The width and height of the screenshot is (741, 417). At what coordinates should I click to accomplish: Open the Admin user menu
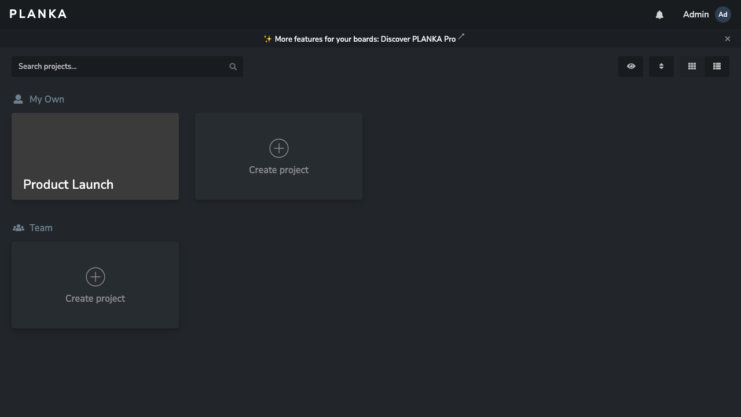coord(706,14)
